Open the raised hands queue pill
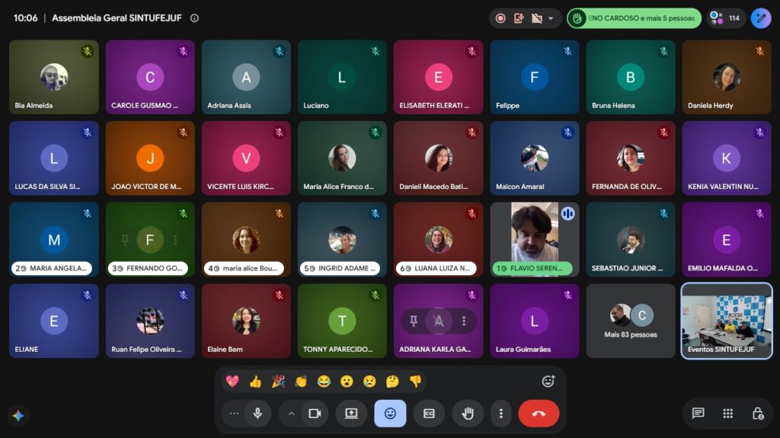 pos(635,18)
